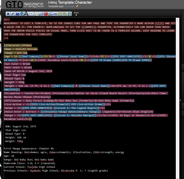This screenshot has width=184, height=179.
Task: Click the Voice Actor / Actress line
Action: pos(79,112)
